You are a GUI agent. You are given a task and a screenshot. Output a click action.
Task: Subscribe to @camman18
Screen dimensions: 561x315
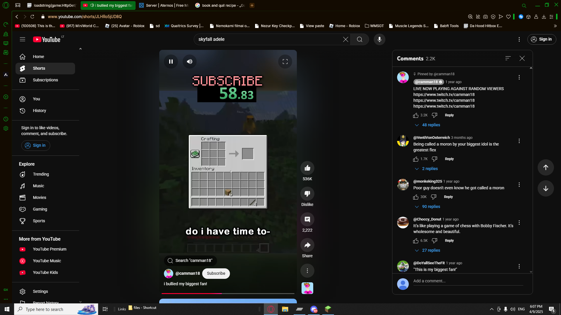216,274
